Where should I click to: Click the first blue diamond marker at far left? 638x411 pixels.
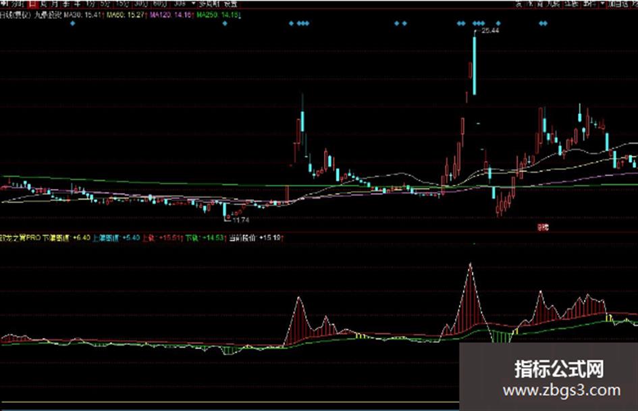72,24
